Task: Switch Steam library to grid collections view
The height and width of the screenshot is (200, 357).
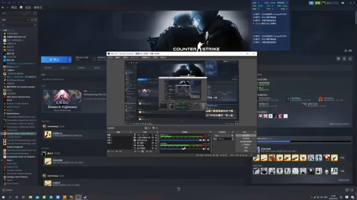Action: click(x=35, y=13)
